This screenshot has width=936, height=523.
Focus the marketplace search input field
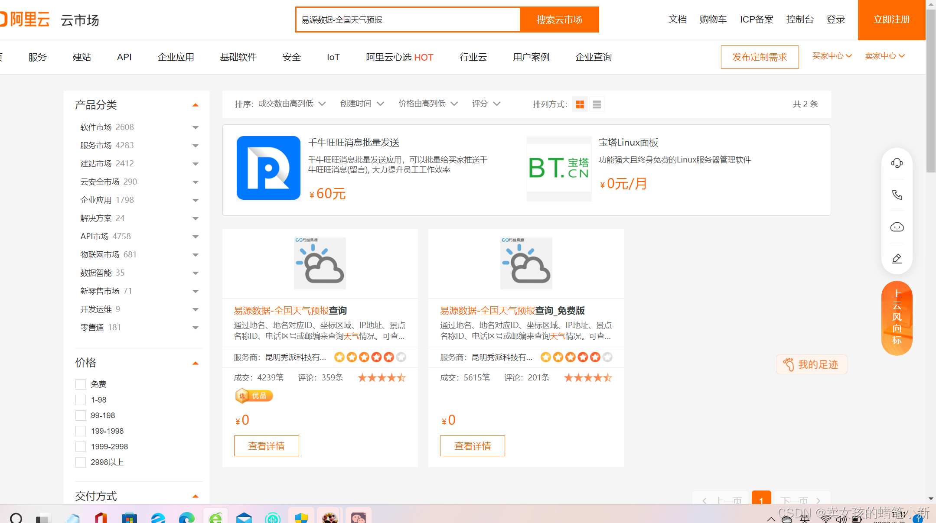coord(408,19)
